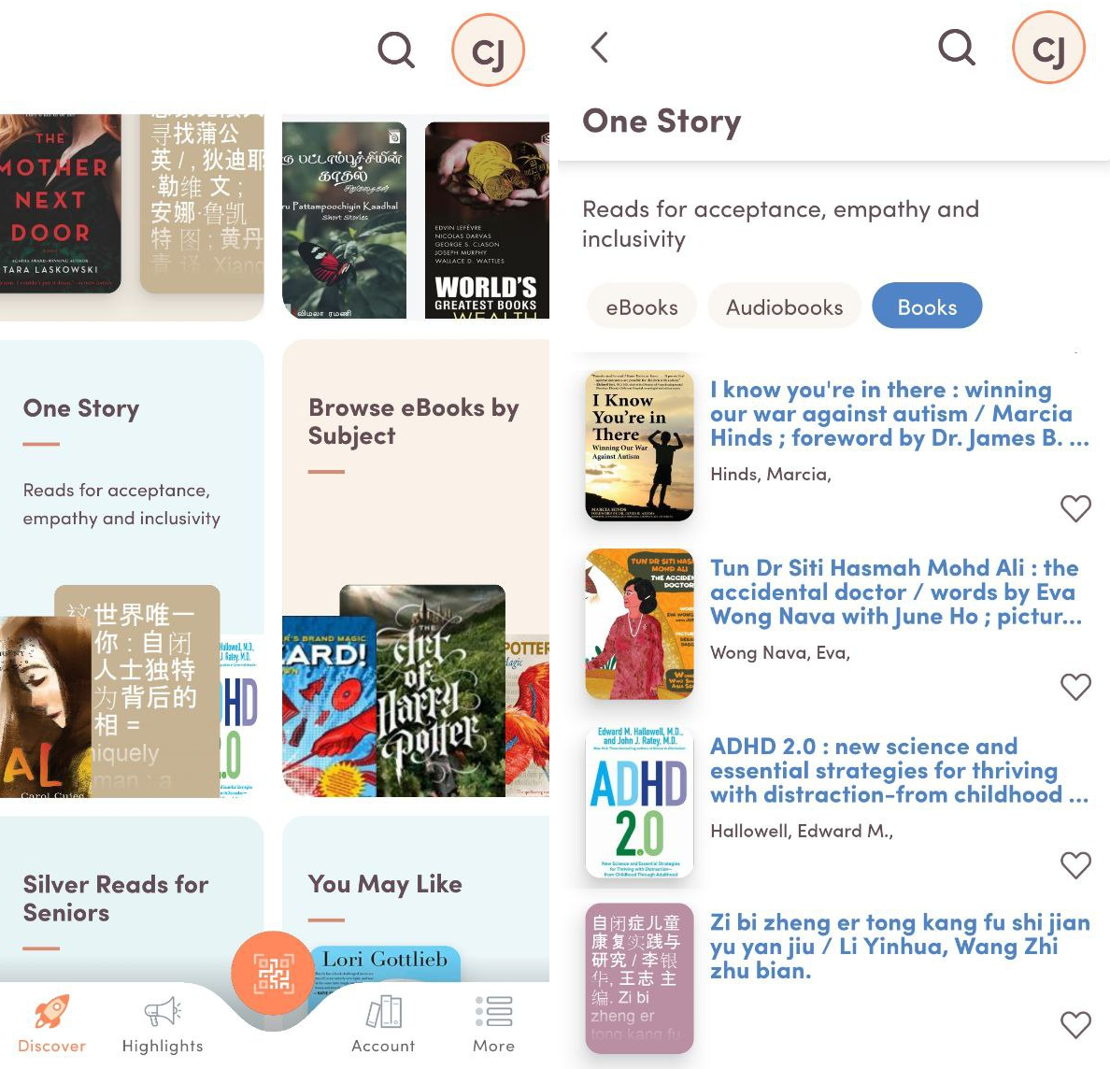This screenshot has height=1069, width=1110.
Task: Open the More list menu
Action: (493, 1024)
